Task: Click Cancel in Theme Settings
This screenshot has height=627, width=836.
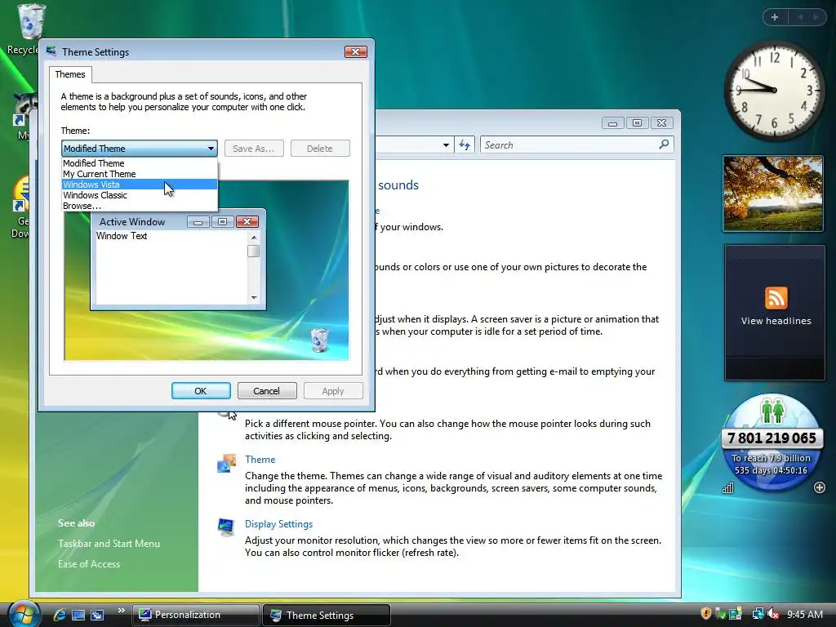Action: 267,391
